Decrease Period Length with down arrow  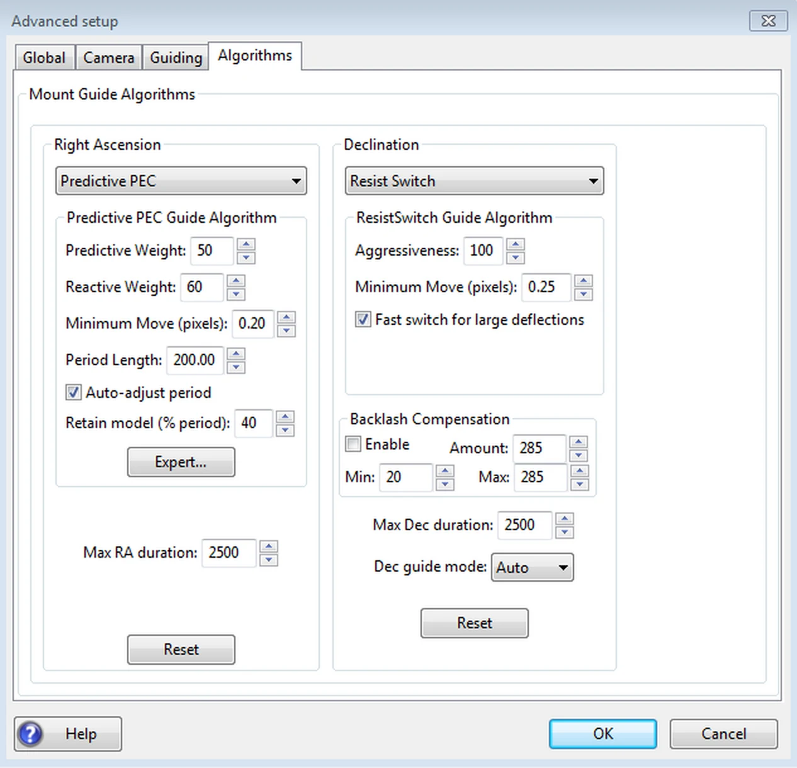236,366
